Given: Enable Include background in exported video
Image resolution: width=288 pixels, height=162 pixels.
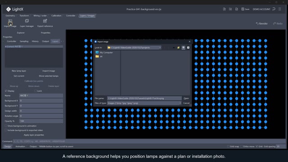Looking at the screenshot, I should pyautogui.click(x=6, y=130).
